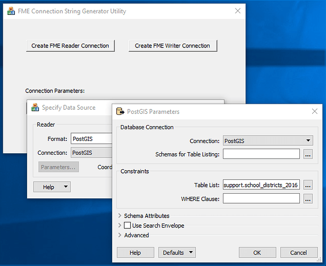The image size is (326, 266).
Task: Click Create FME Writer Connection button
Action: pos(173,46)
